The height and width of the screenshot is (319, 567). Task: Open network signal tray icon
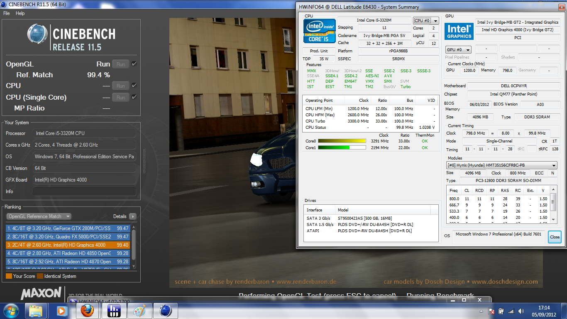(x=511, y=311)
